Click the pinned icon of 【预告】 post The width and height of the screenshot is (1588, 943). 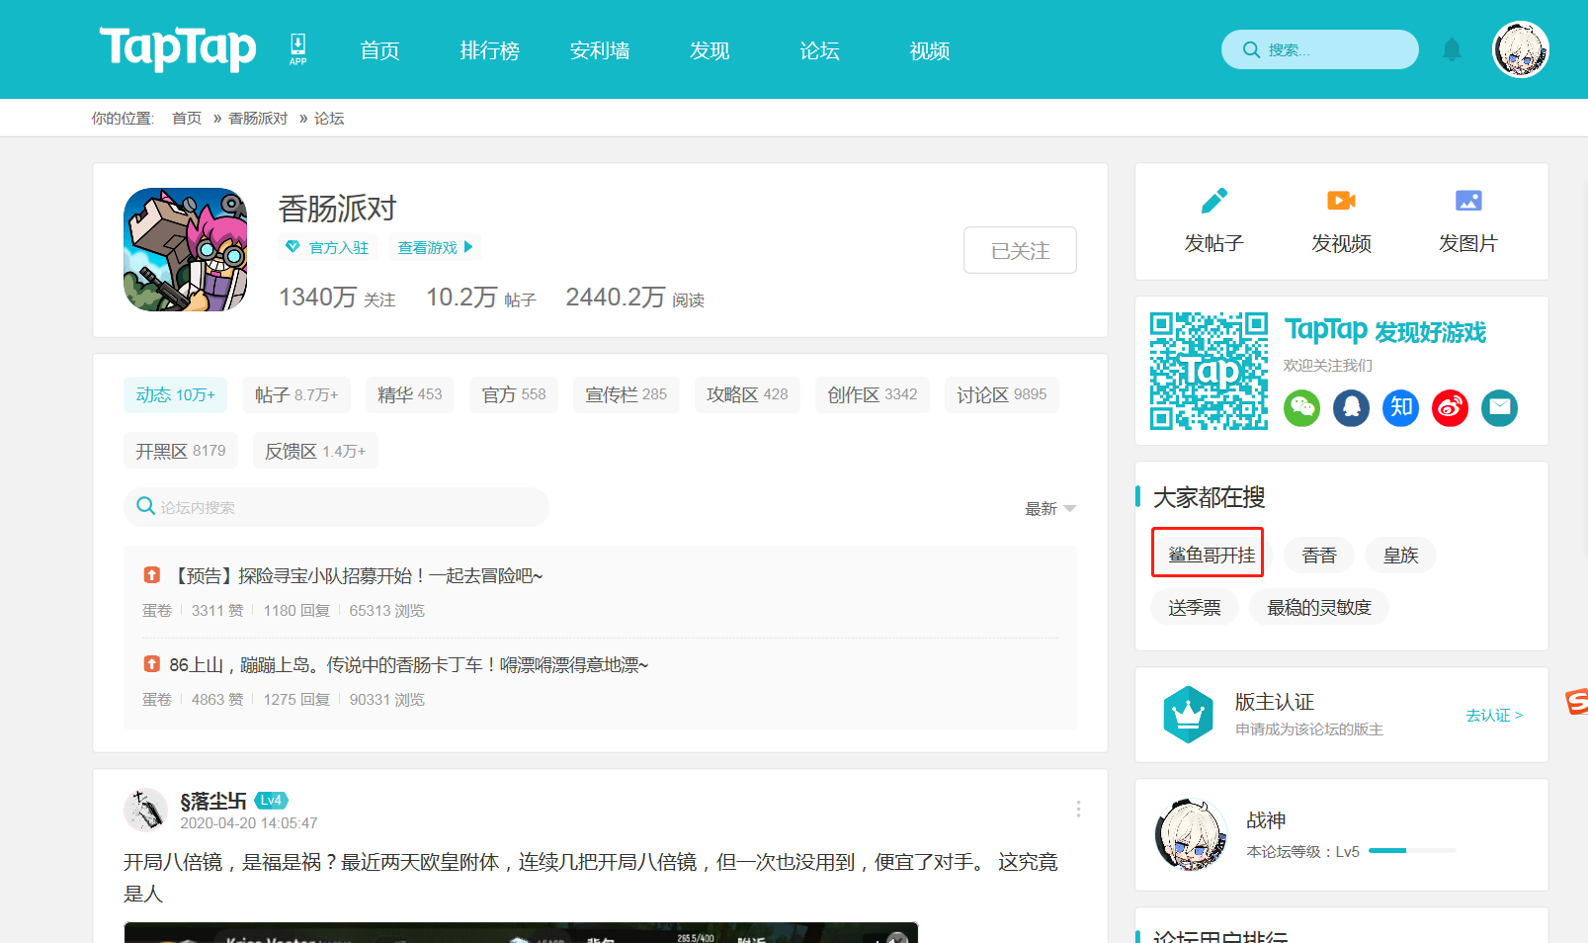151,574
